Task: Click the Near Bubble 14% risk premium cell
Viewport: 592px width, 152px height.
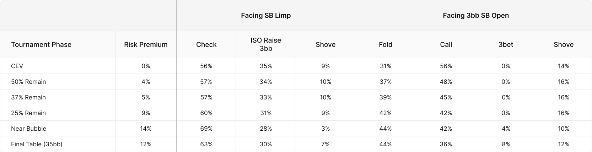Action: 146,129
